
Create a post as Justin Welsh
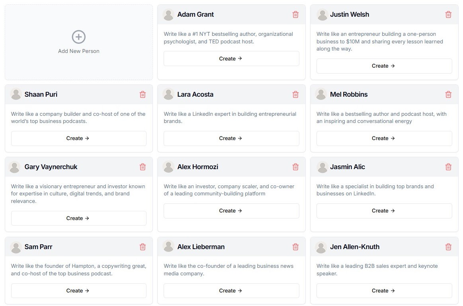[384, 66]
